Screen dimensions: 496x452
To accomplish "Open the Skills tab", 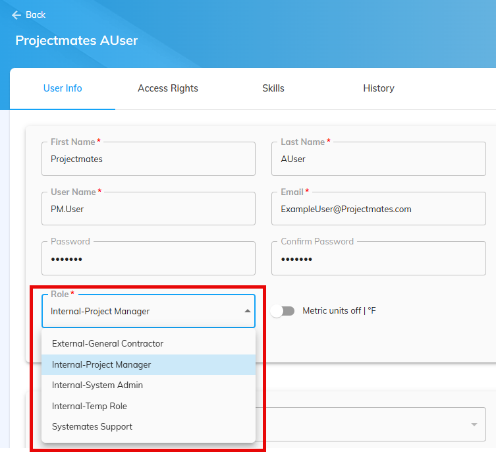I will 273,88.
